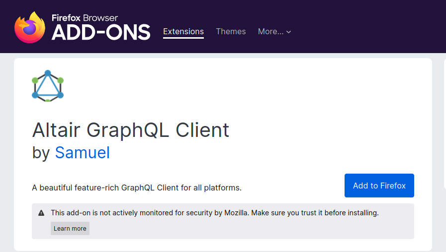
Task: Switch to the Themes tab
Action: [x=231, y=32]
